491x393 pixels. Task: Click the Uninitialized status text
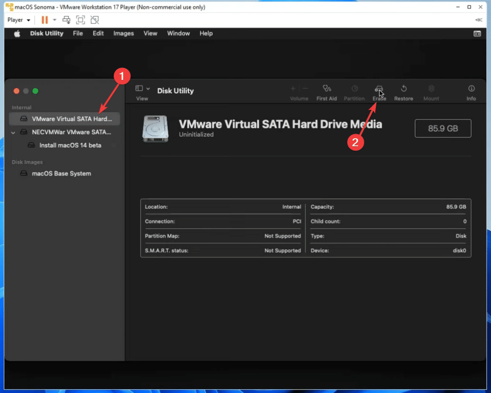pyautogui.click(x=196, y=135)
